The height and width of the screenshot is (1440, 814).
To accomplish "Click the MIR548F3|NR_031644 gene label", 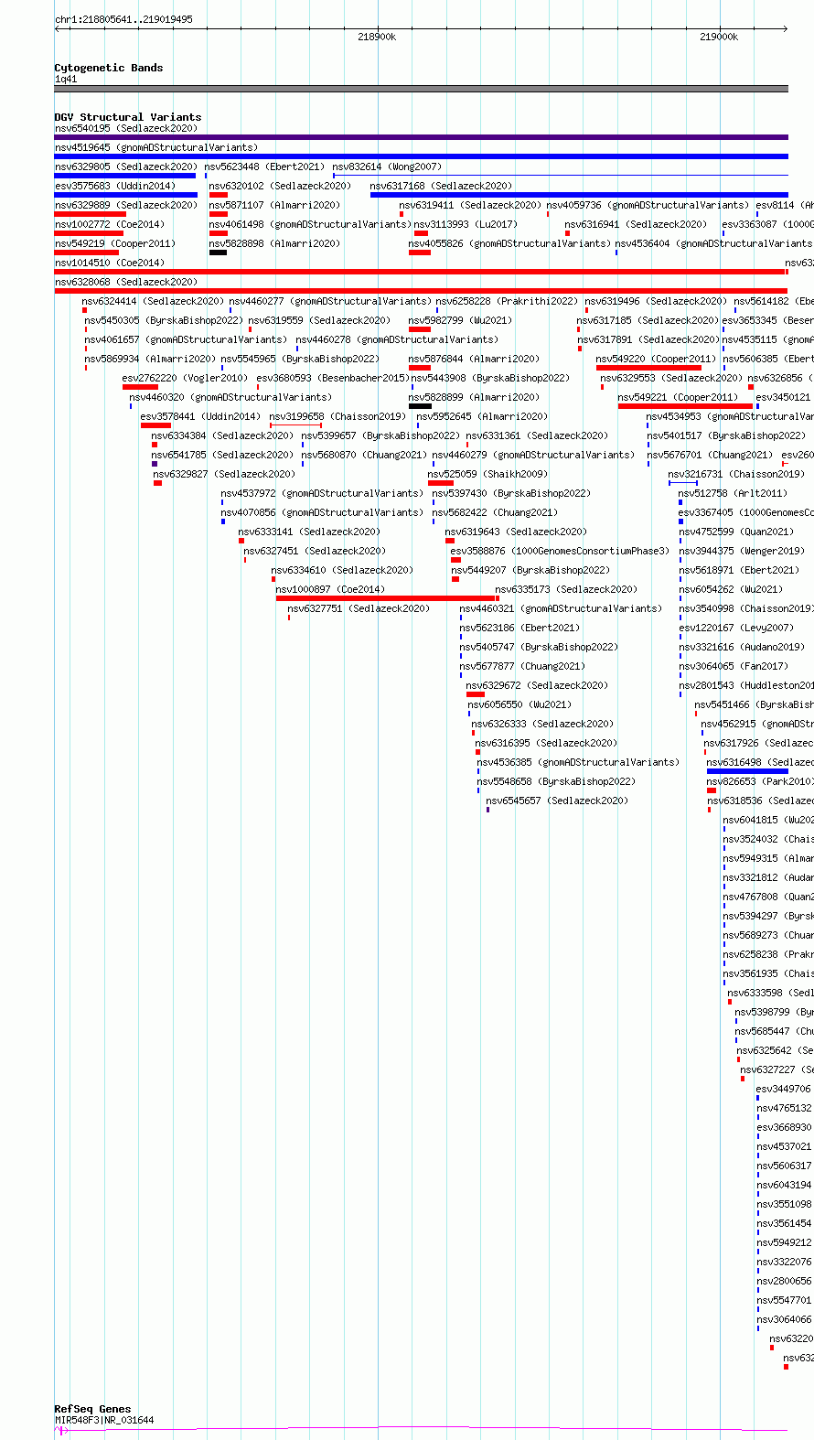I will (104, 1420).
